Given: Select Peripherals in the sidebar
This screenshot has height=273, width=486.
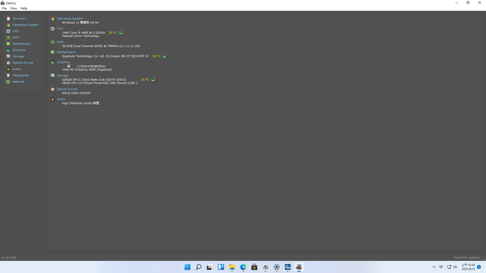Looking at the screenshot, I should [20, 75].
